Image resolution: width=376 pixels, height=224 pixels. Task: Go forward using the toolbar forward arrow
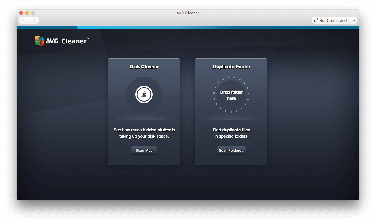coord(34,20)
